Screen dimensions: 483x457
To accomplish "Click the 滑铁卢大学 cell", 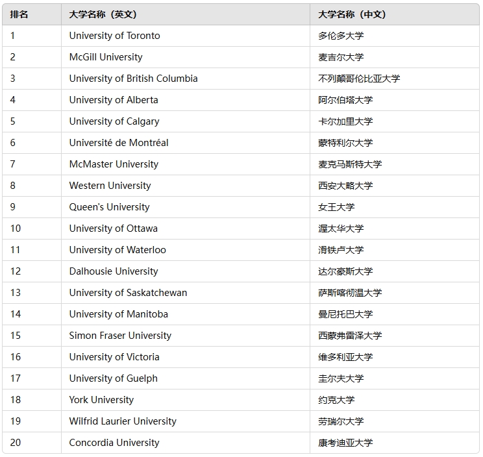I will 395,250.
